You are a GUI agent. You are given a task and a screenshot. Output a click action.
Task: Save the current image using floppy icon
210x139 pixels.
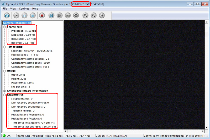tap(51, 15)
